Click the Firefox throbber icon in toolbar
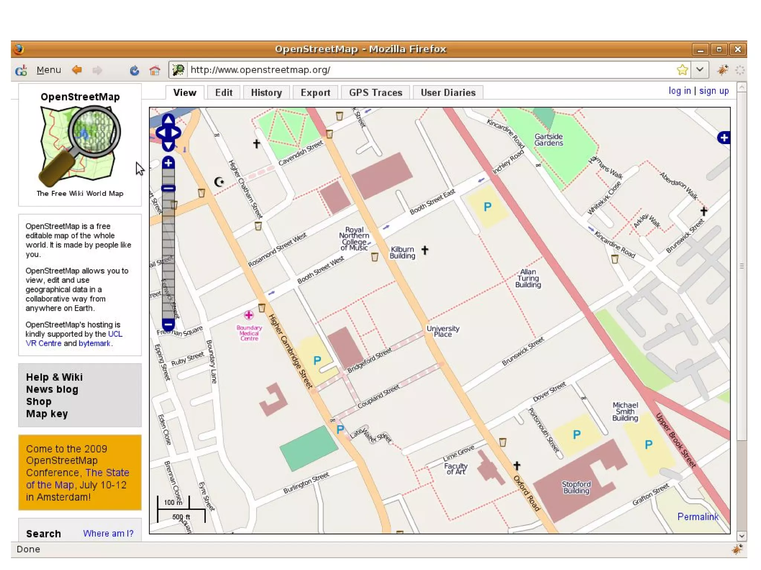Screen dimensions: 761x570 [740, 70]
